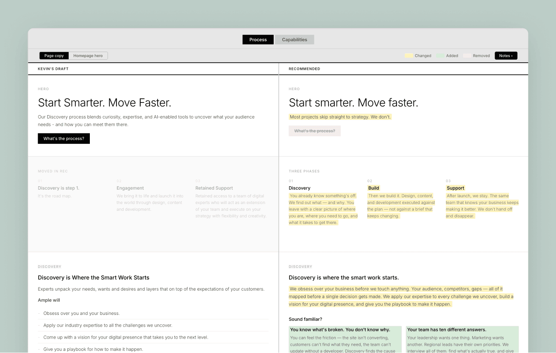556x353 pixels.
Task: Click the highlighted "Most projects skip straight" line
Action: tap(340, 117)
